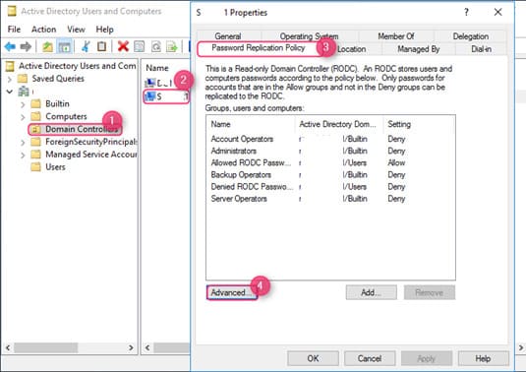Expand the Managed Service Accounts node

(23, 155)
